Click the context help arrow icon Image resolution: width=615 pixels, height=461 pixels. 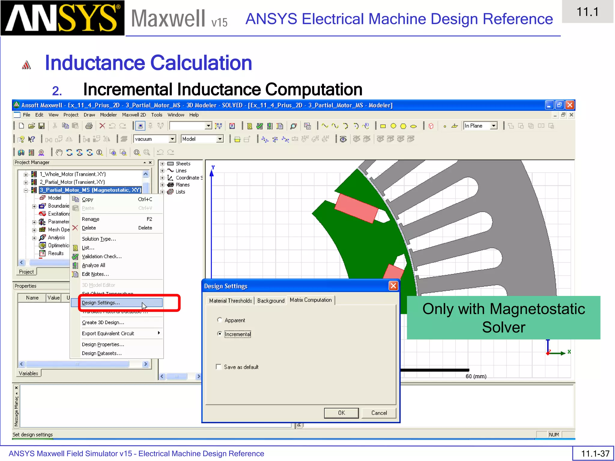tap(31, 139)
